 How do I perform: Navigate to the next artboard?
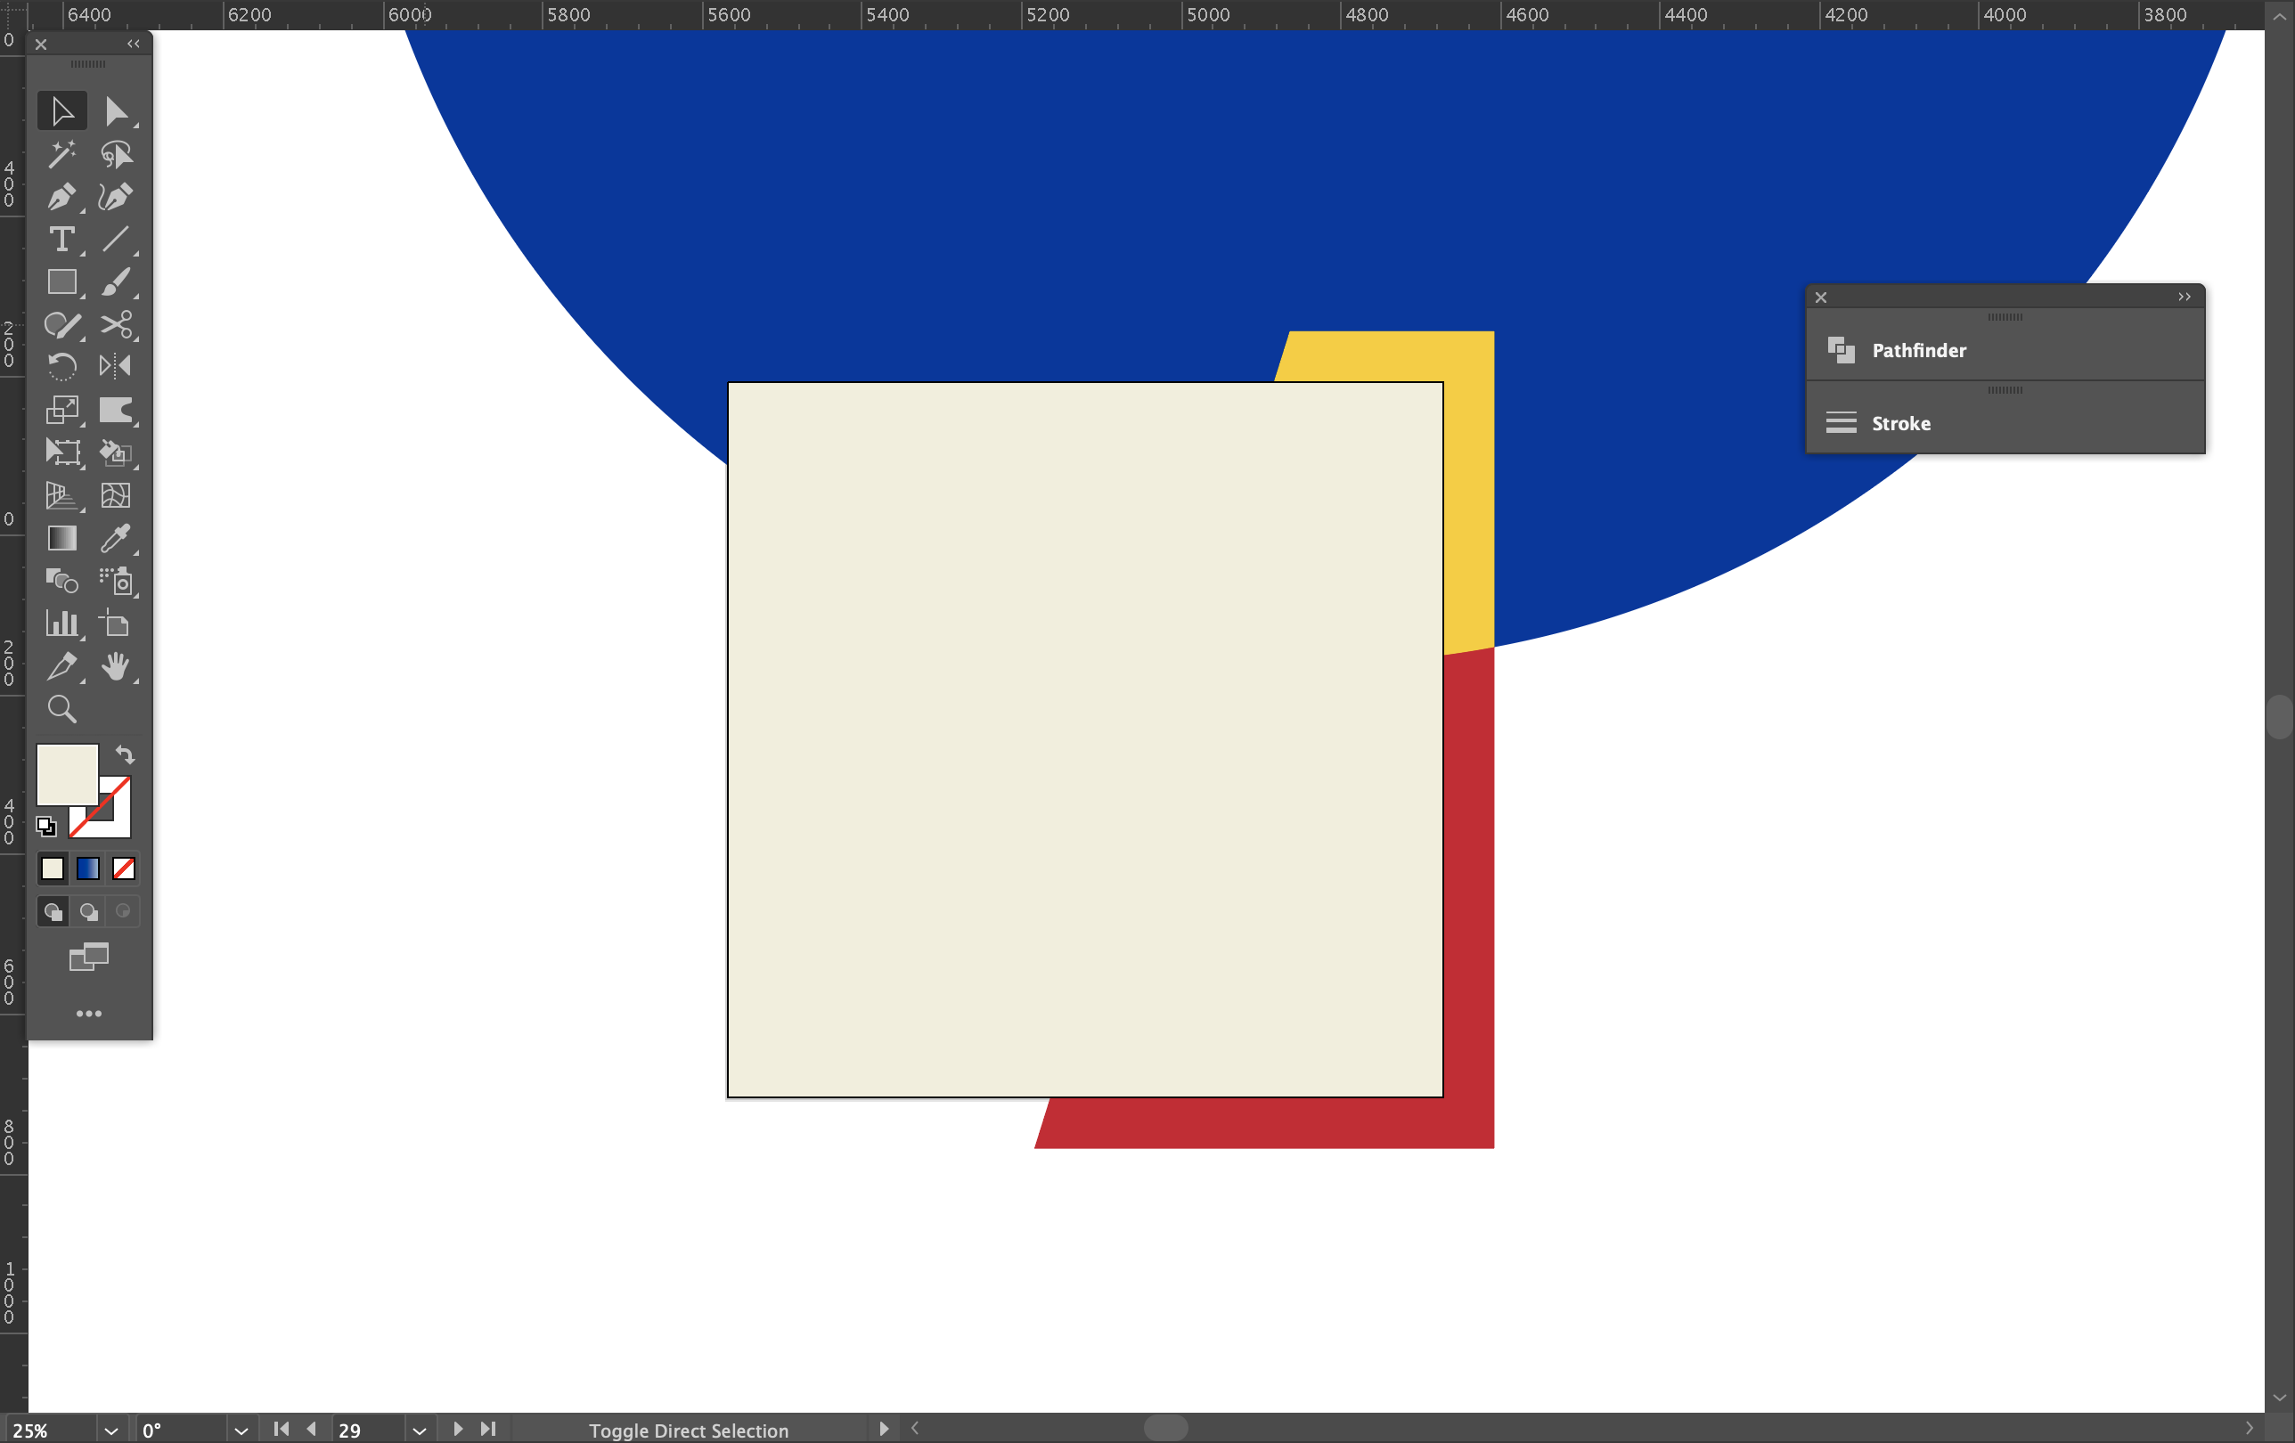[459, 1430]
